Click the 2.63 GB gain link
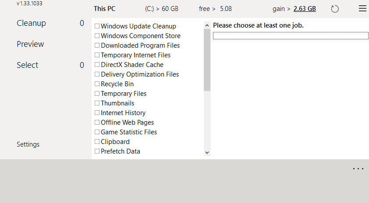The height and width of the screenshot is (203, 369). click(x=304, y=9)
